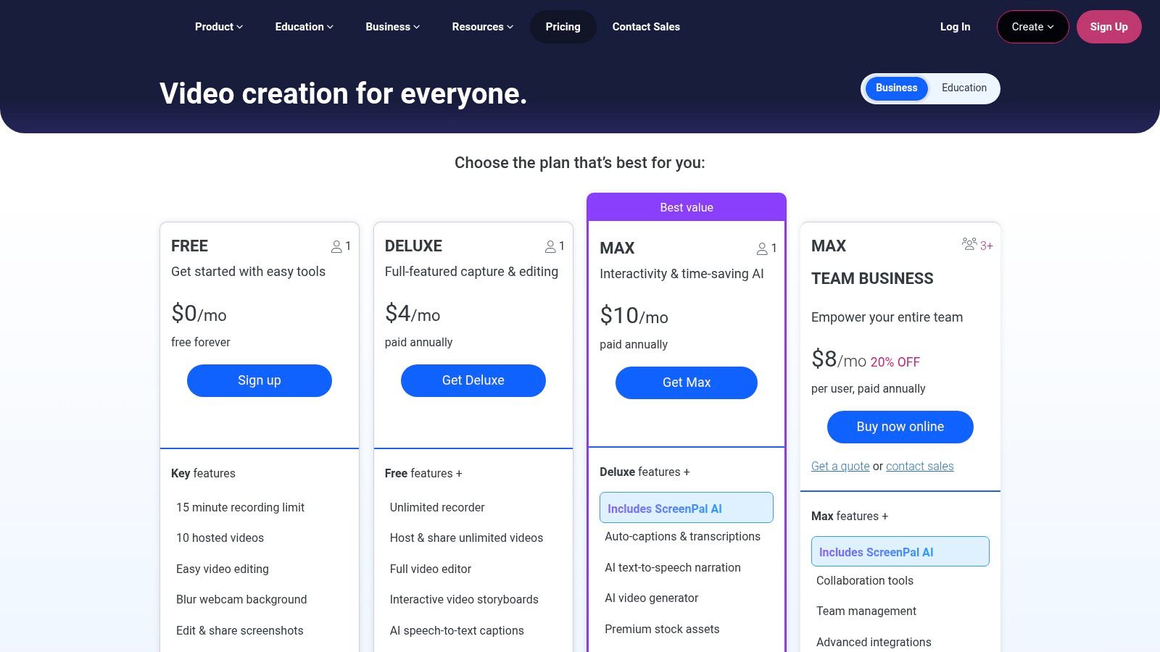Follow the Get a quote link
The image size is (1160, 652).
click(840, 467)
